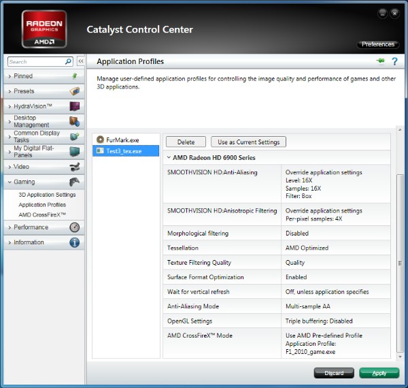Select the FurMark.exe profile

(126, 140)
